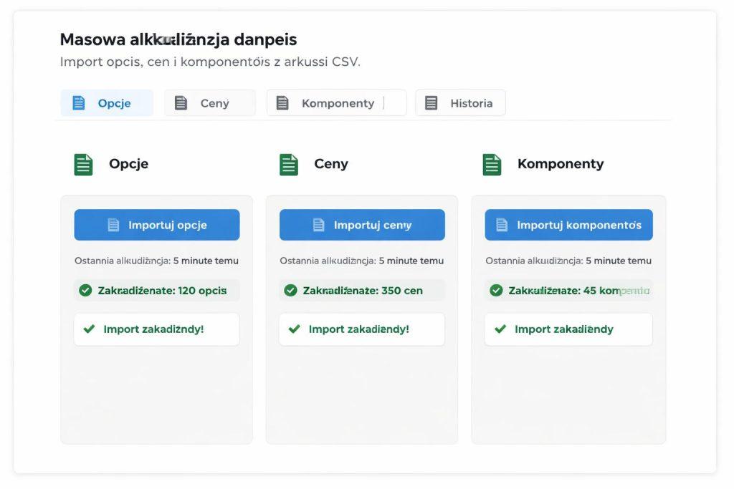Click the green spreadsheet icon beside Ceny heading

[x=289, y=164]
